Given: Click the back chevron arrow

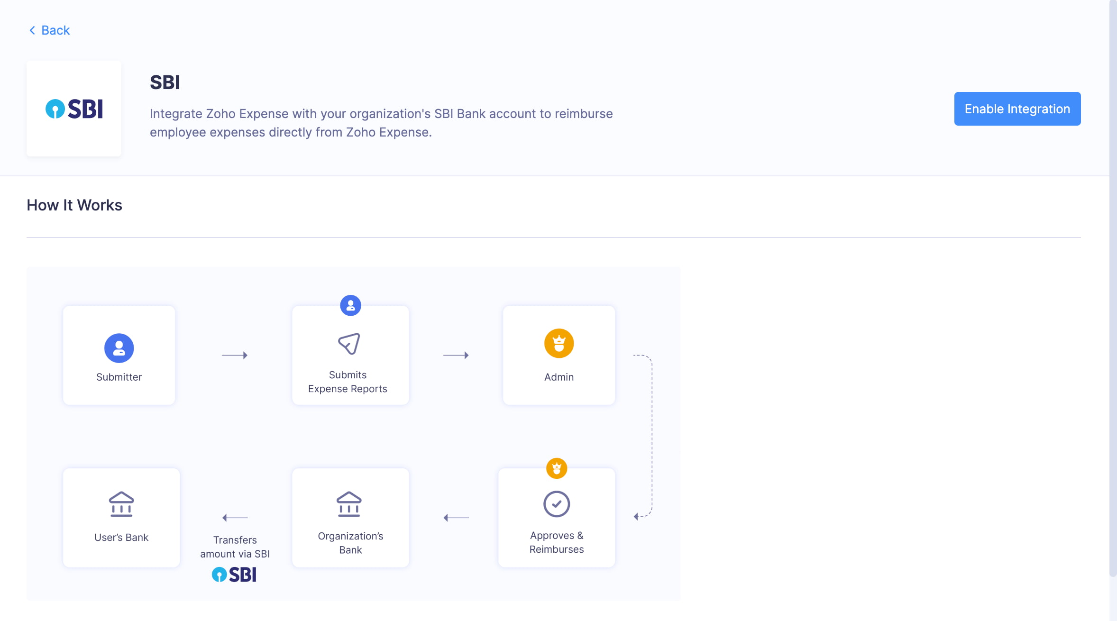Looking at the screenshot, I should pyautogui.click(x=31, y=30).
